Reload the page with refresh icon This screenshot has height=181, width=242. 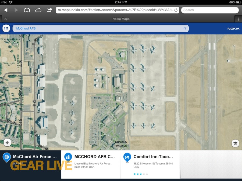pos(176,10)
